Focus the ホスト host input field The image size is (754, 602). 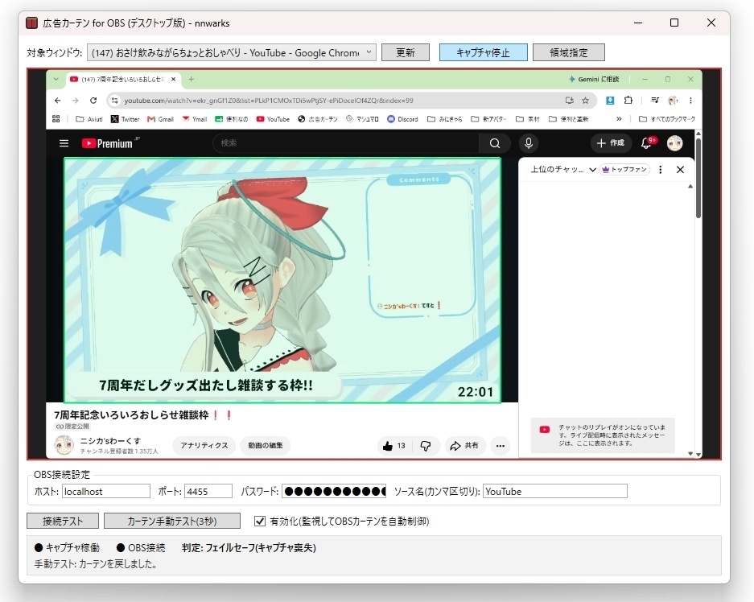pyautogui.click(x=106, y=491)
